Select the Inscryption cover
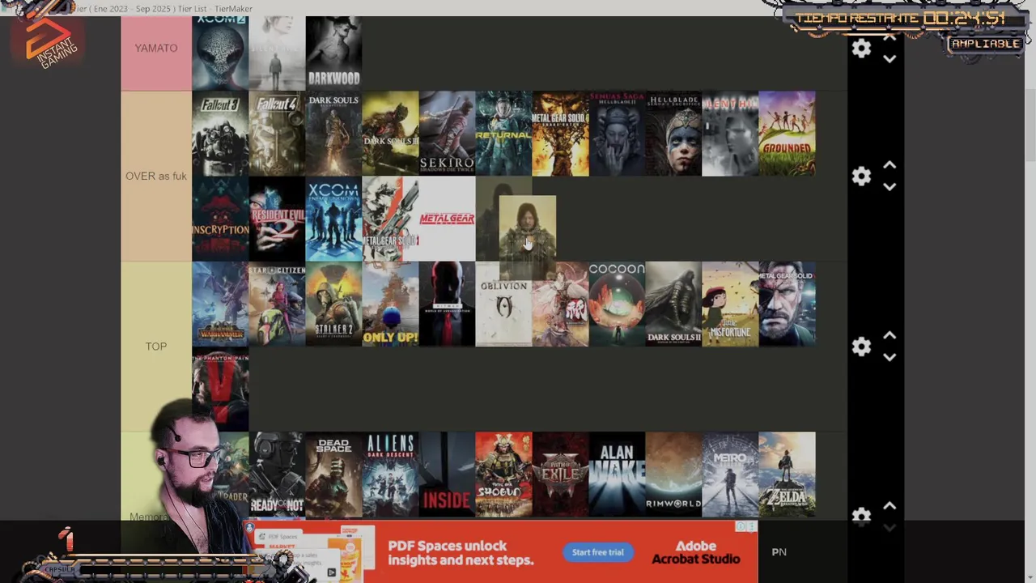 point(220,219)
